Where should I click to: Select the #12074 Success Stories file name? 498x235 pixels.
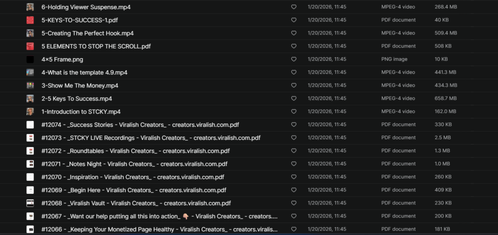pyautogui.click(x=140, y=125)
